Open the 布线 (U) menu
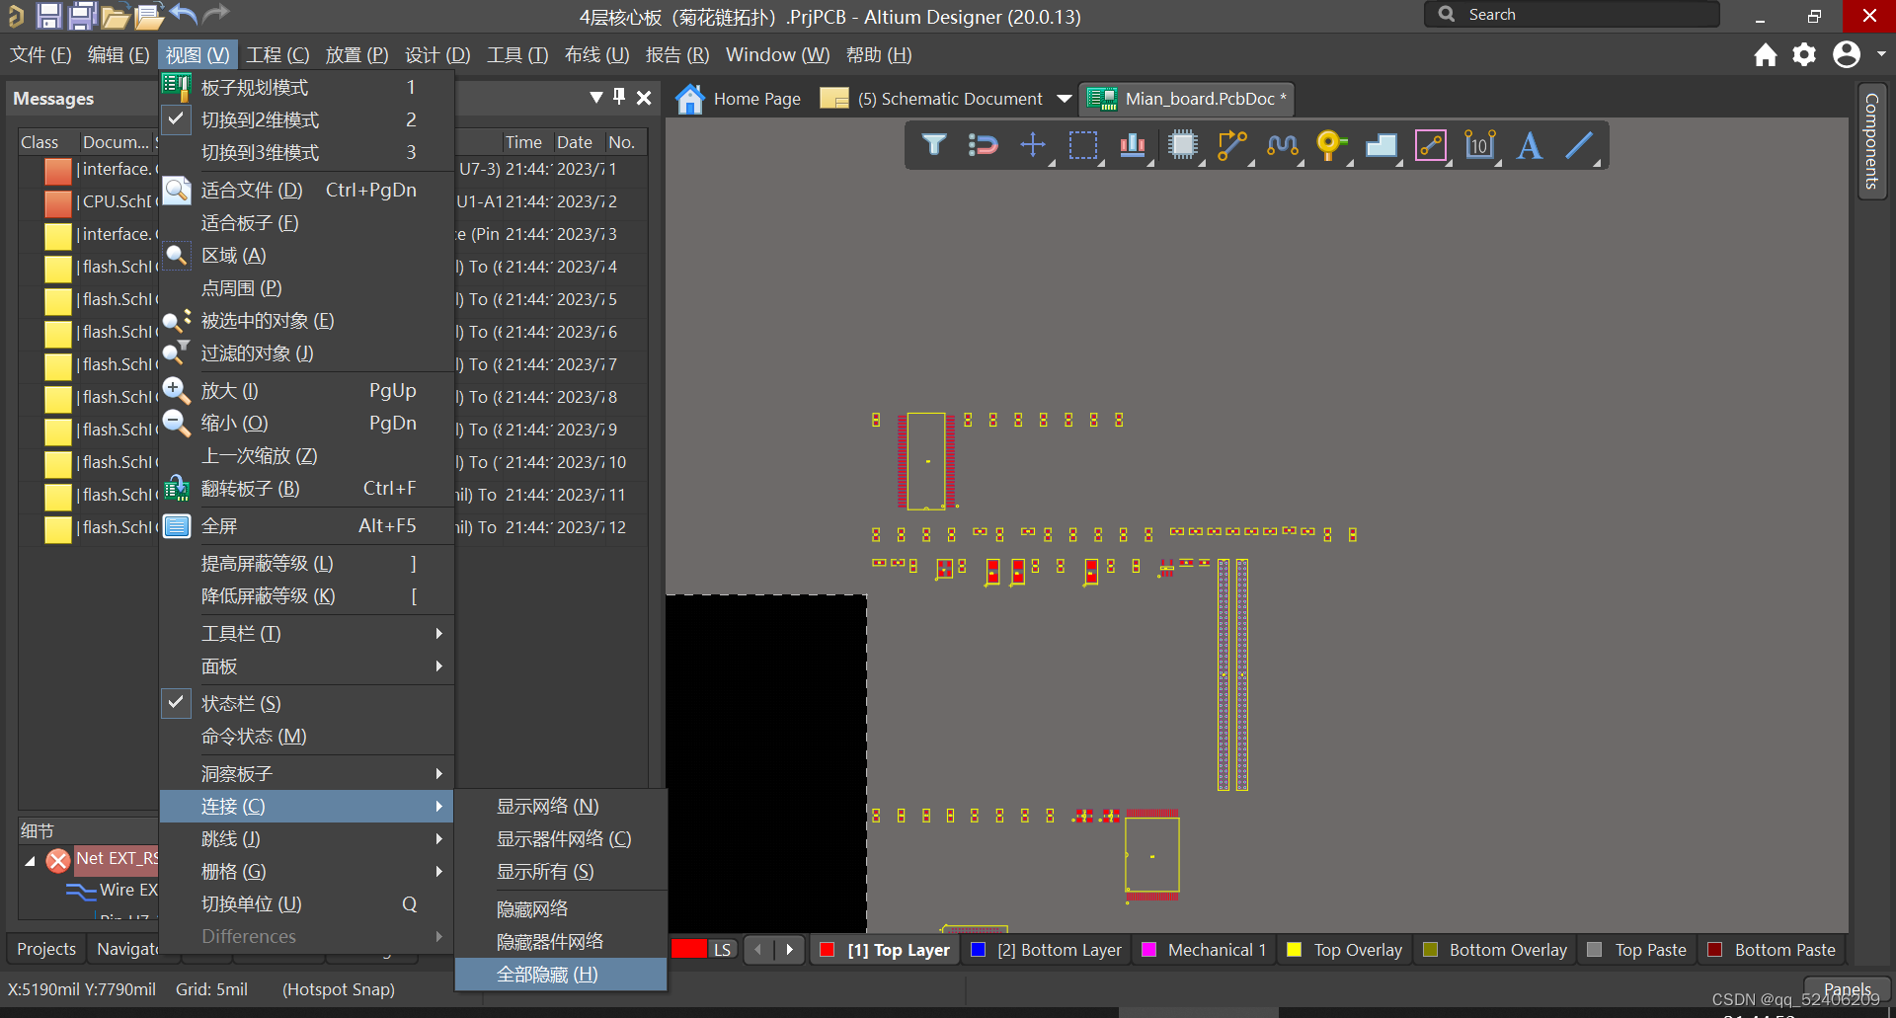The width and height of the screenshot is (1896, 1018). [596, 54]
